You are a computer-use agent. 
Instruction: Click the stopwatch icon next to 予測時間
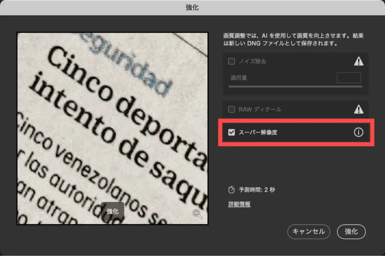[231, 190]
